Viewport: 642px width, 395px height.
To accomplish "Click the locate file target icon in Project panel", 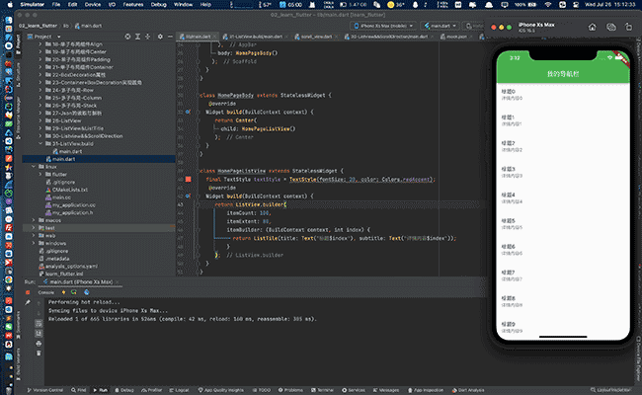I will tap(127, 37).
